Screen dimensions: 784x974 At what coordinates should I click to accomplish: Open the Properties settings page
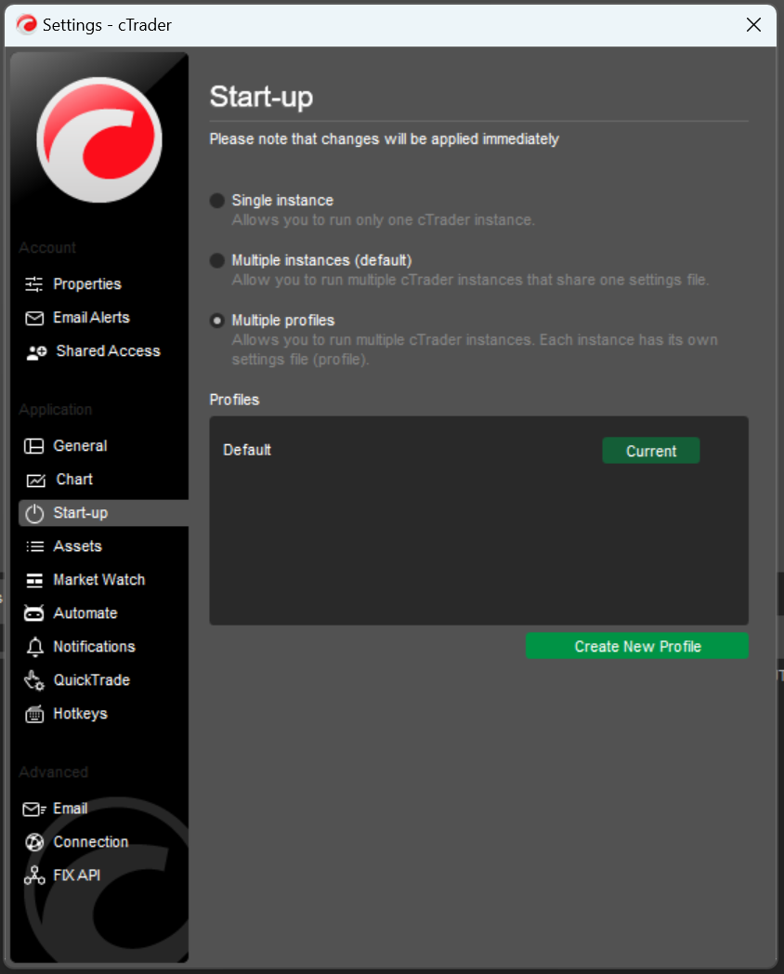coord(87,284)
